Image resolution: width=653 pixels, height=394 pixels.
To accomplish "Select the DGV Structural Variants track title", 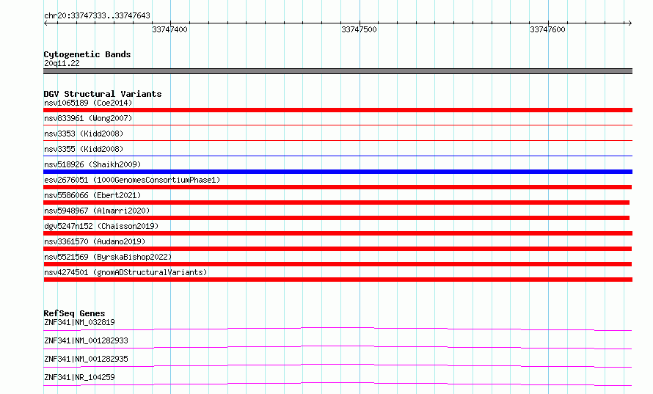I will 103,94.
